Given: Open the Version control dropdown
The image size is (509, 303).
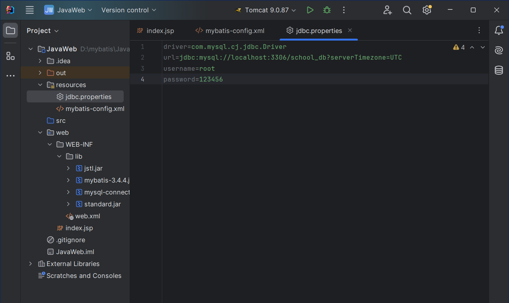Looking at the screenshot, I should tap(129, 10).
